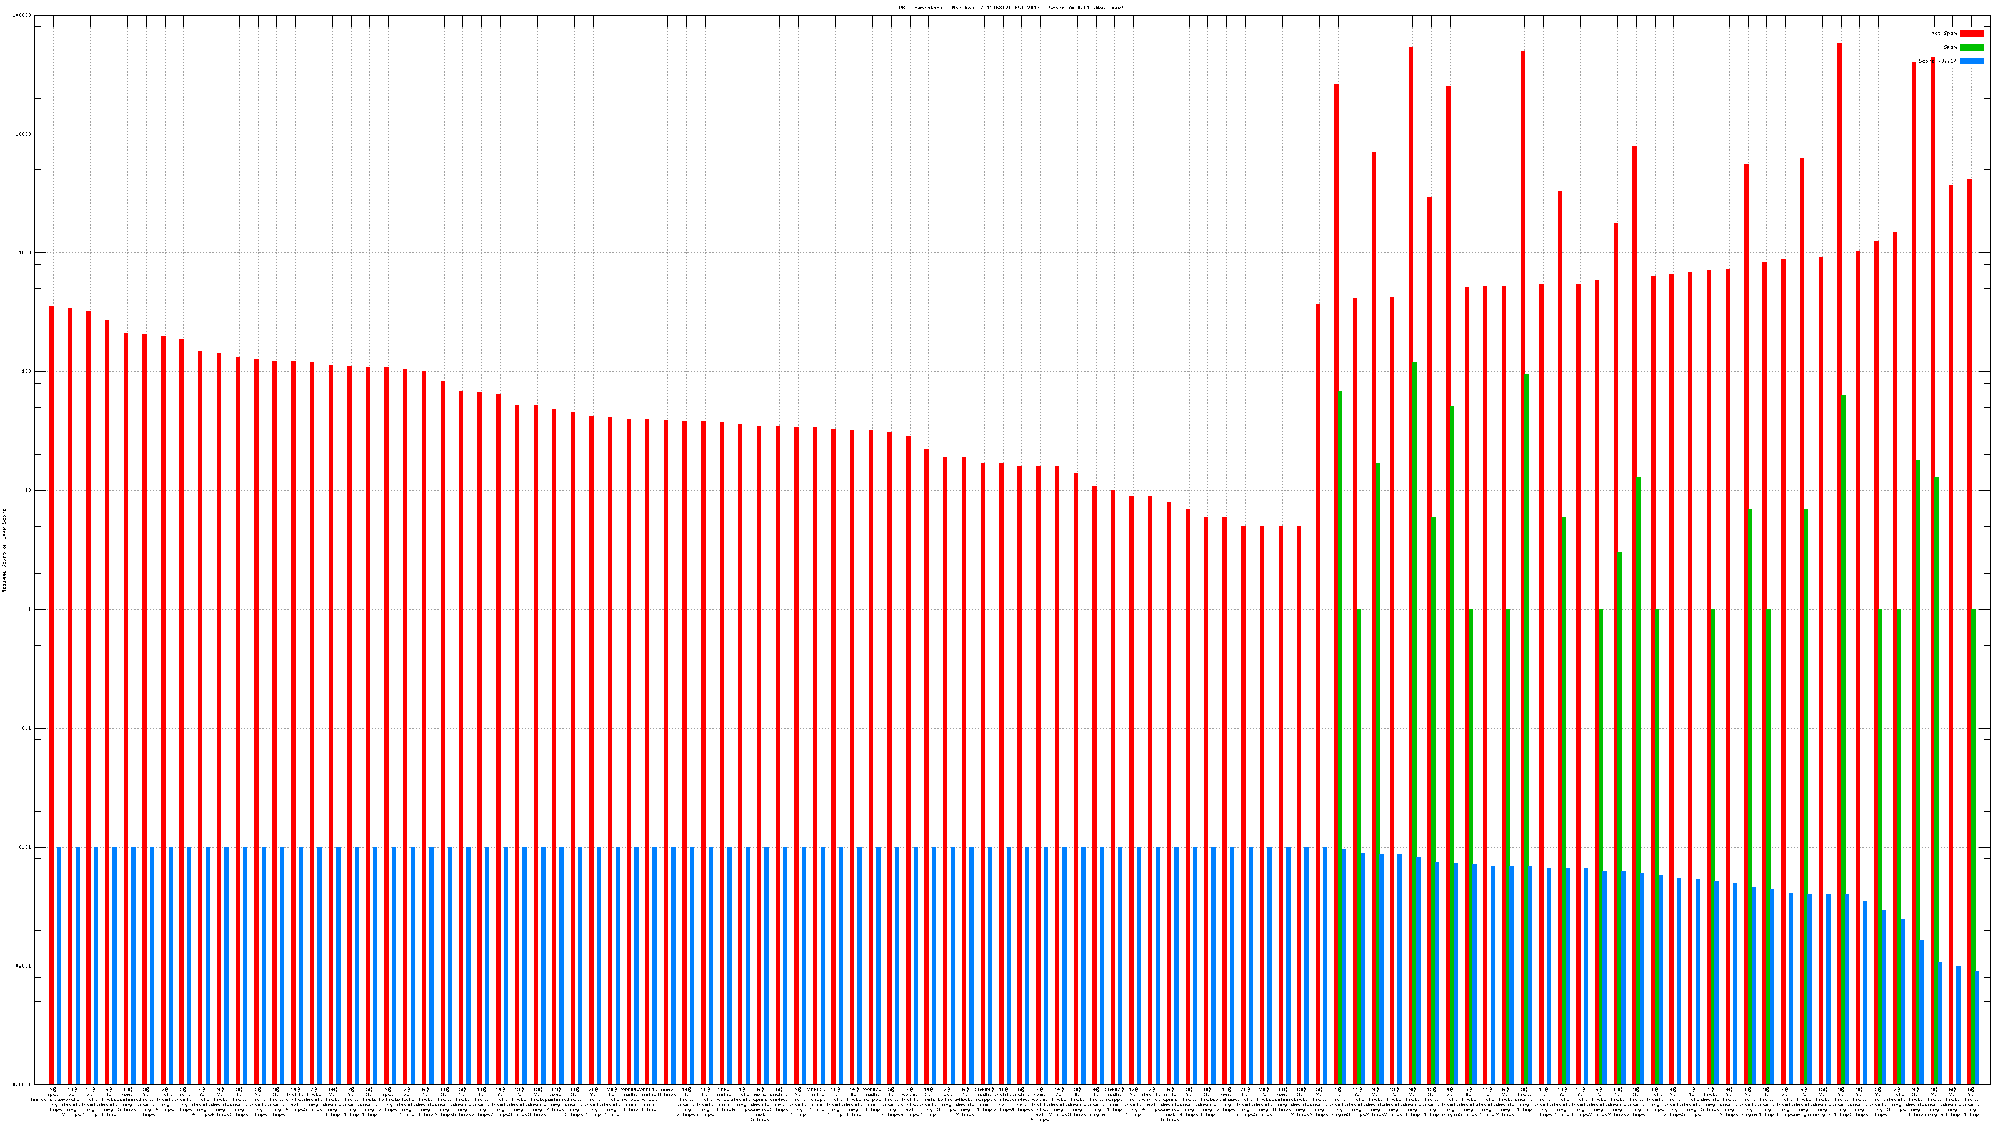Click the 'backscatterer' first x-axis label
2000x1125 pixels.
point(51,1099)
